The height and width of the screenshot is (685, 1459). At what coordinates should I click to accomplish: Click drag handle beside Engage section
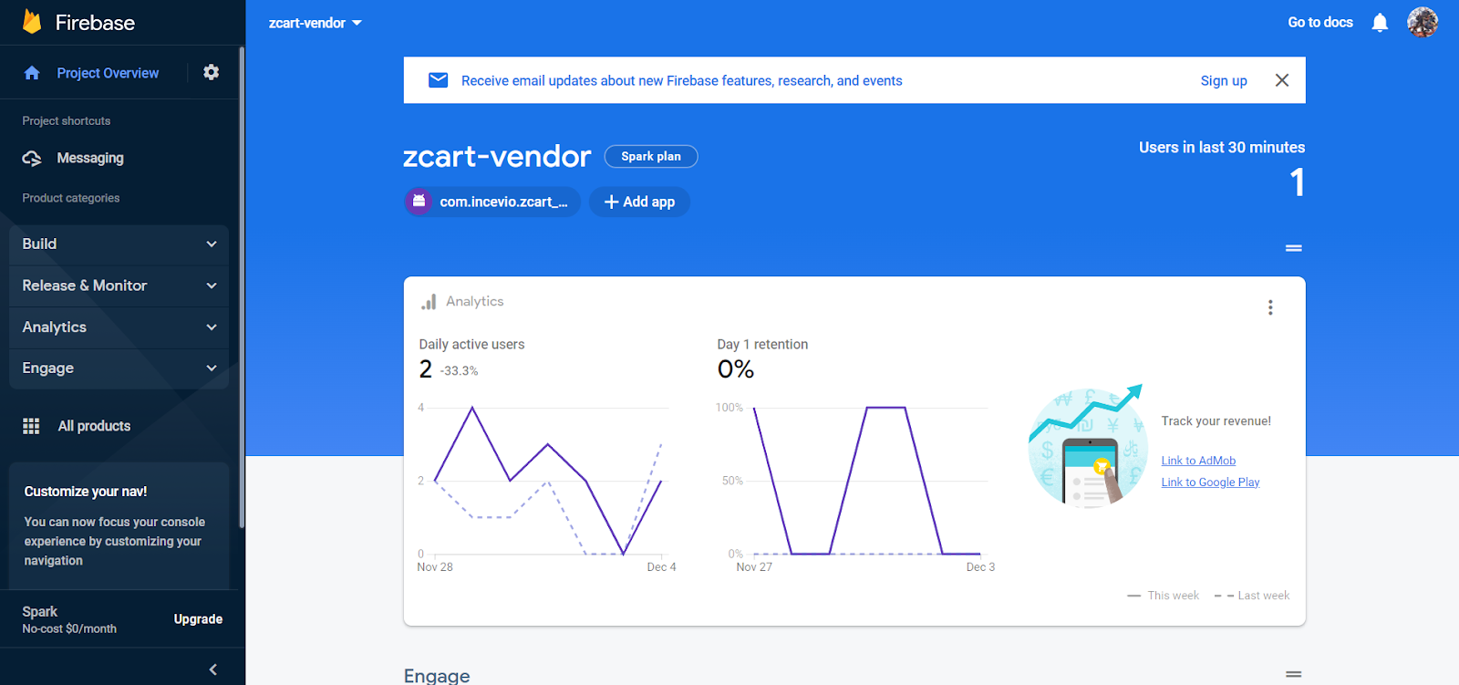(x=1294, y=674)
